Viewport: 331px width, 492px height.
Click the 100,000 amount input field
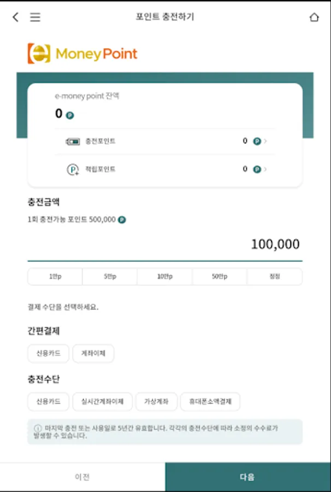tap(164, 244)
